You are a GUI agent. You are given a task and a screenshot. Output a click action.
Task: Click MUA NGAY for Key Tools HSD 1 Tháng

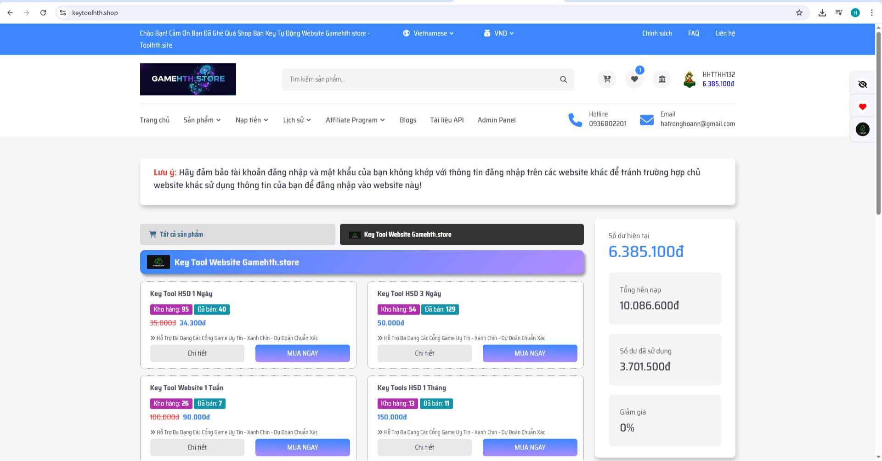point(530,447)
